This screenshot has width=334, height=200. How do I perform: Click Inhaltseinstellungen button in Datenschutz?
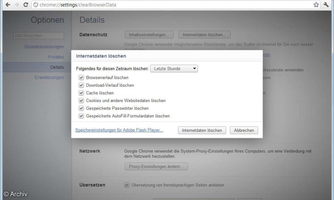tap(149, 35)
